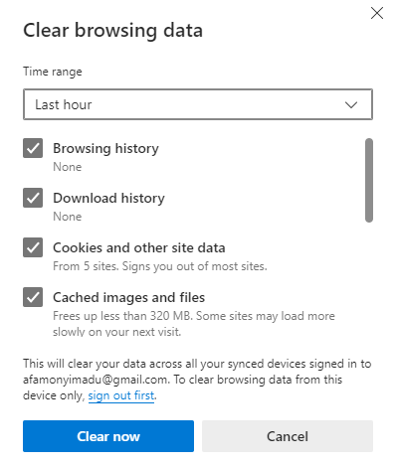Select the Browsing history label text
Viewport: 397px width, 466px height.
(105, 148)
